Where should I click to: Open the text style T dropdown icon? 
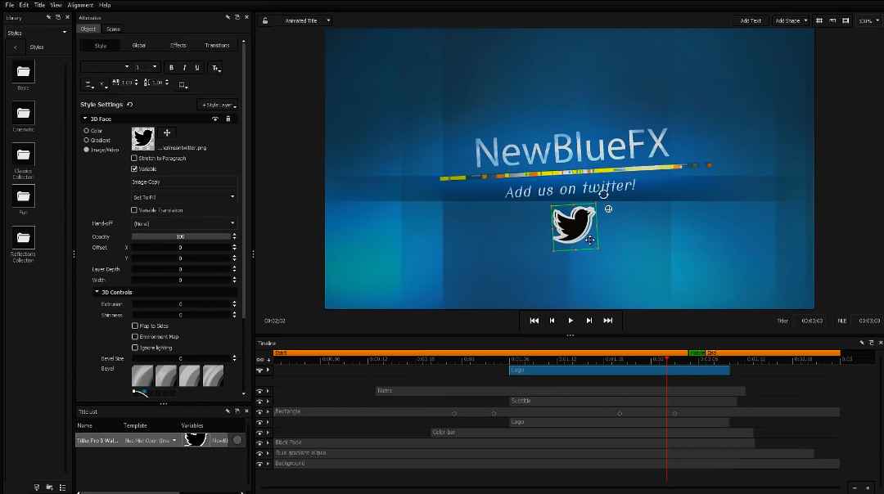pos(216,68)
